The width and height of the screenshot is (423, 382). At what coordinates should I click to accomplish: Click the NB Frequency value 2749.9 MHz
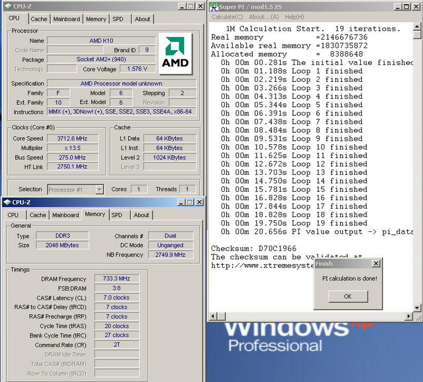click(170, 255)
